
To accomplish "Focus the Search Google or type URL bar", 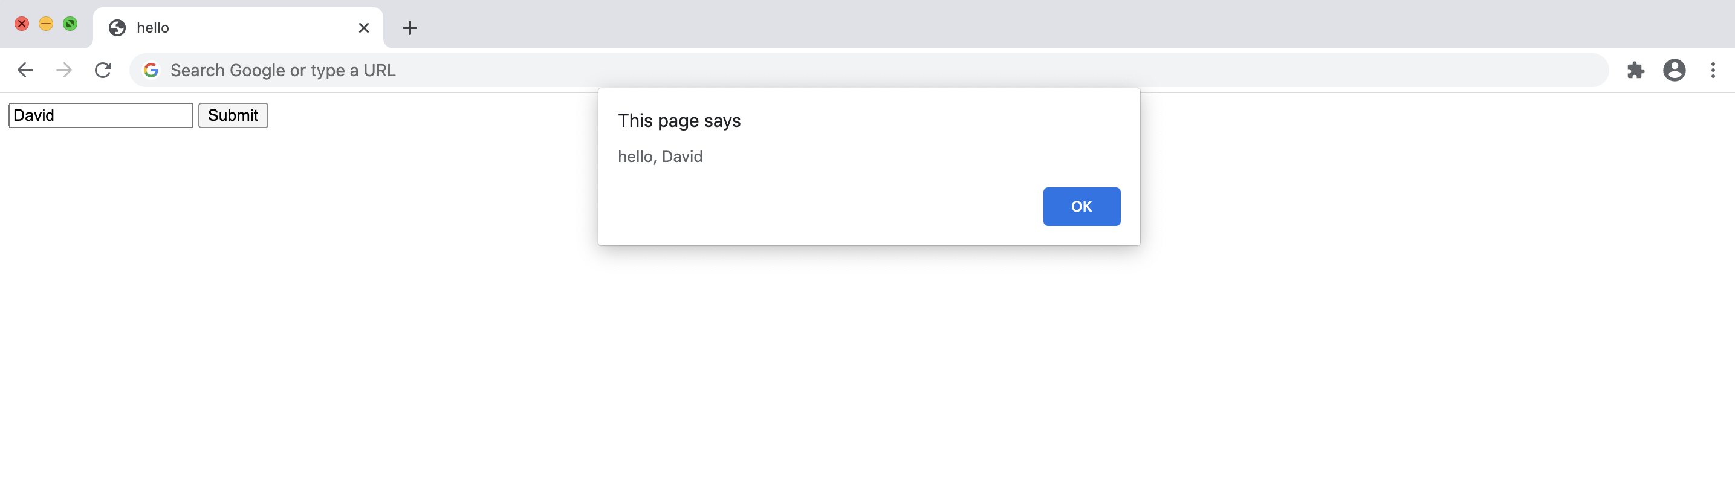I will (x=808, y=70).
